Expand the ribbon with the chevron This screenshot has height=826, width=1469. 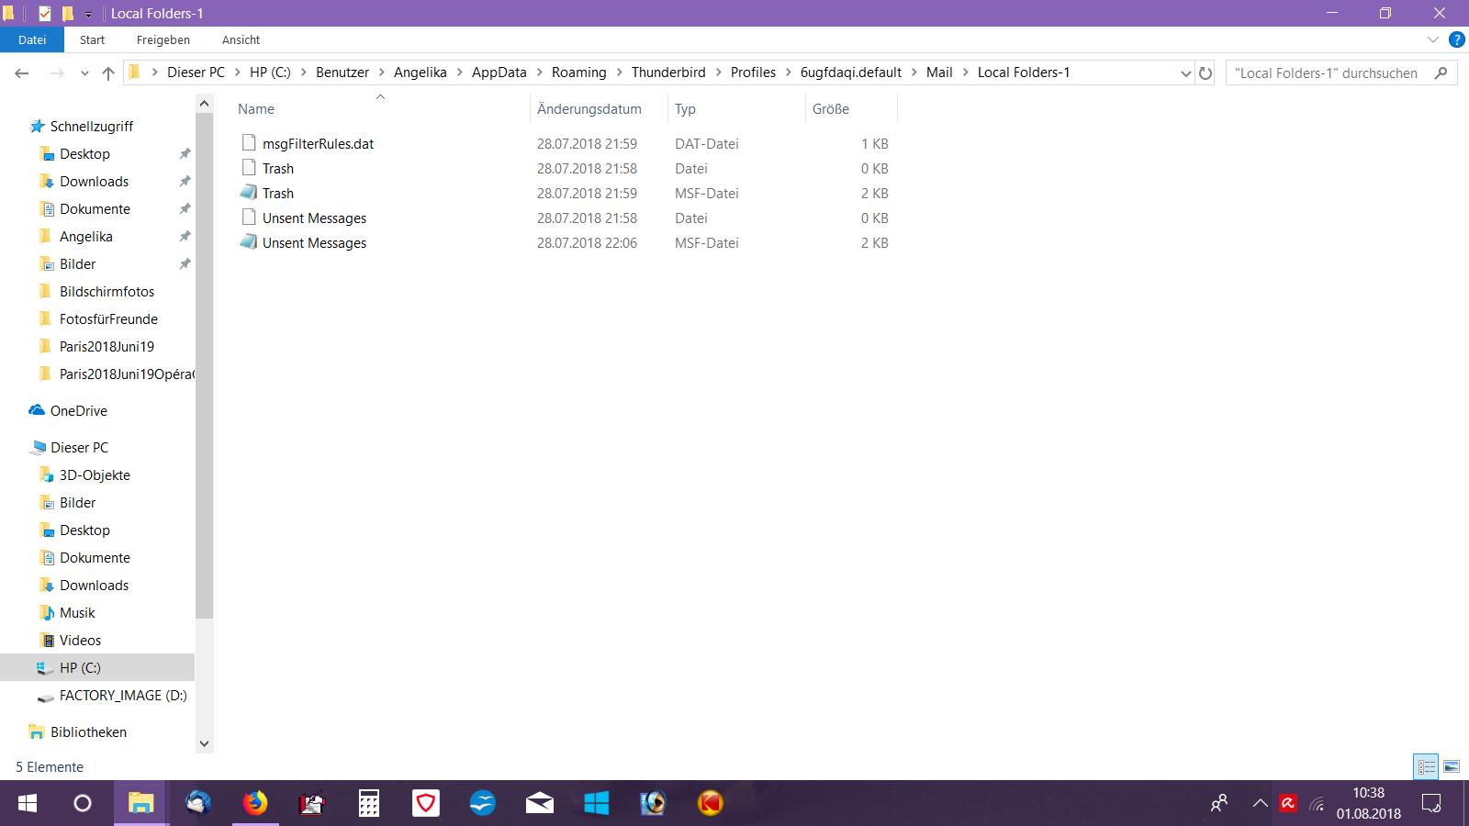(1432, 39)
